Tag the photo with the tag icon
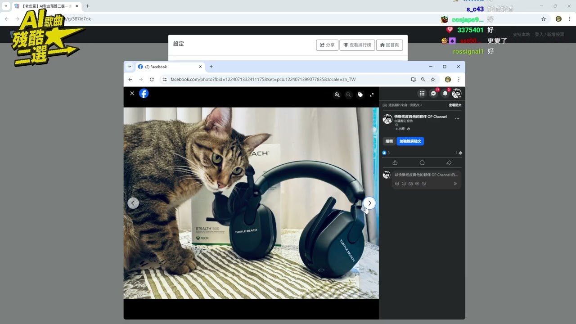This screenshot has height=324, width=576. (360, 94)
